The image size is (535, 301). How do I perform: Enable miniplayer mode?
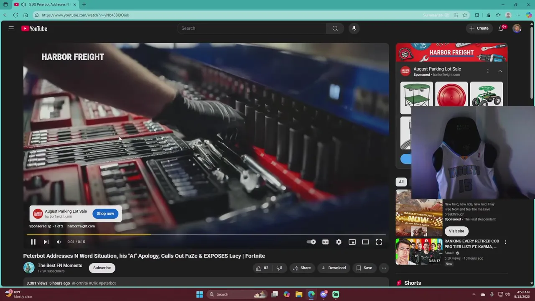coord(352,242)
